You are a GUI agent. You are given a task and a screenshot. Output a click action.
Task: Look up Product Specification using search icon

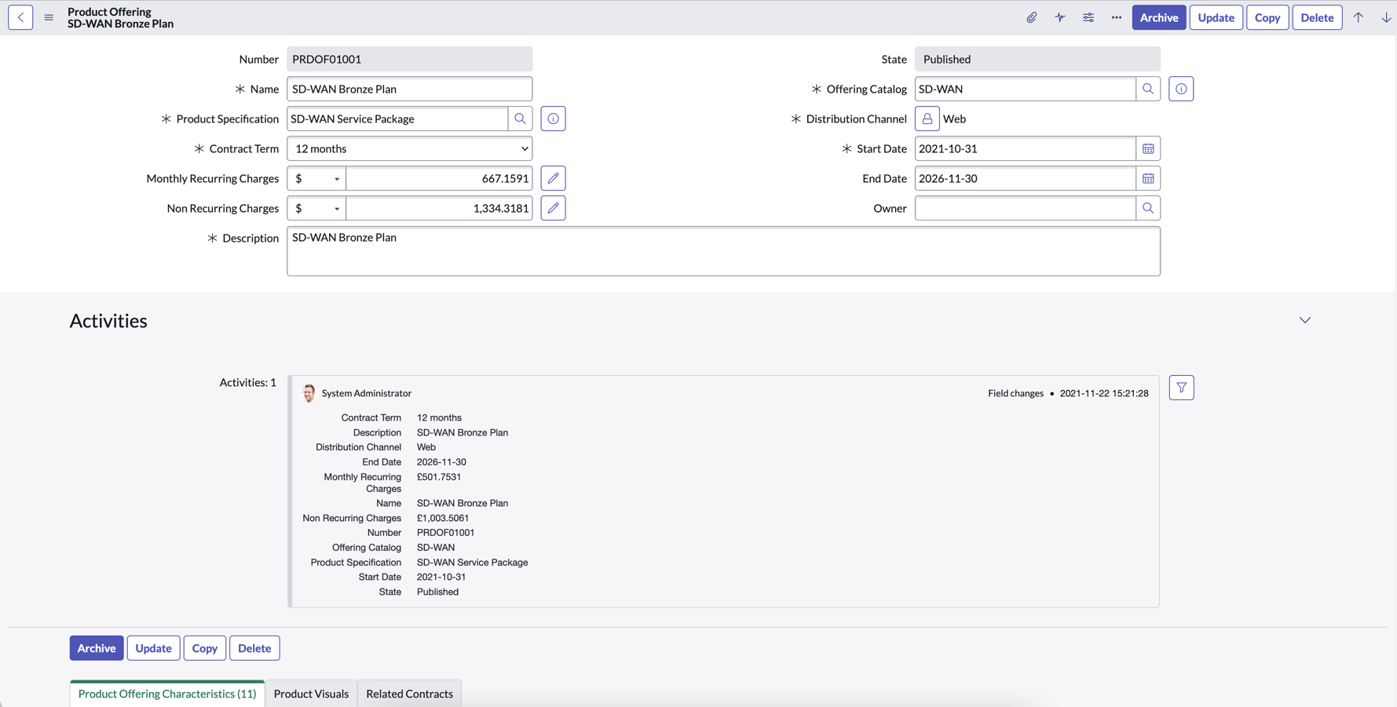520,118
